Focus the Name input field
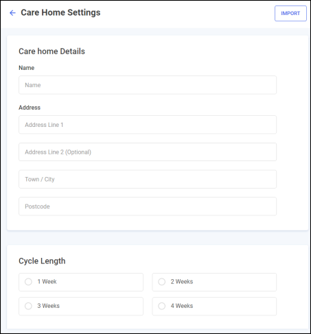This screenshot has height=334, width=311. pos(148,85)
